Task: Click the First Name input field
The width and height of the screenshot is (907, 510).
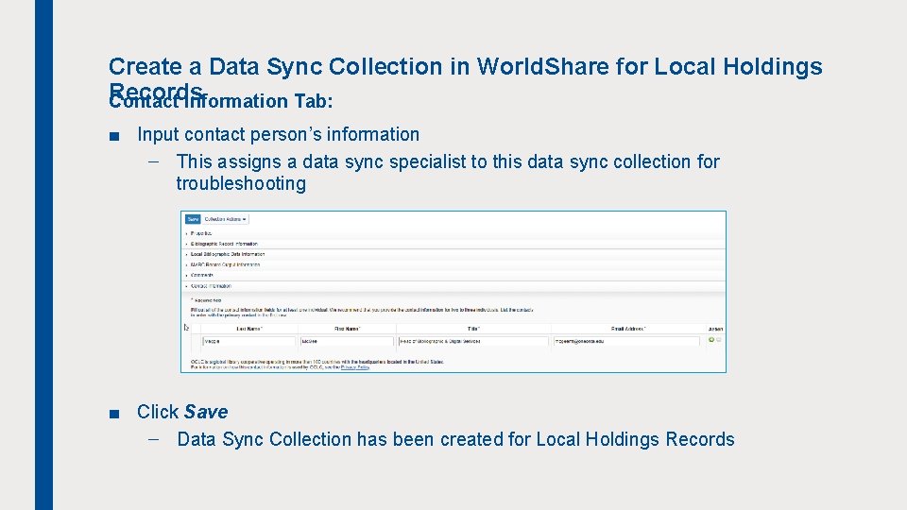Action: (x=347, y=341)
